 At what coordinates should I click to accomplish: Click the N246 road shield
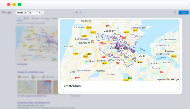point(89,27)
